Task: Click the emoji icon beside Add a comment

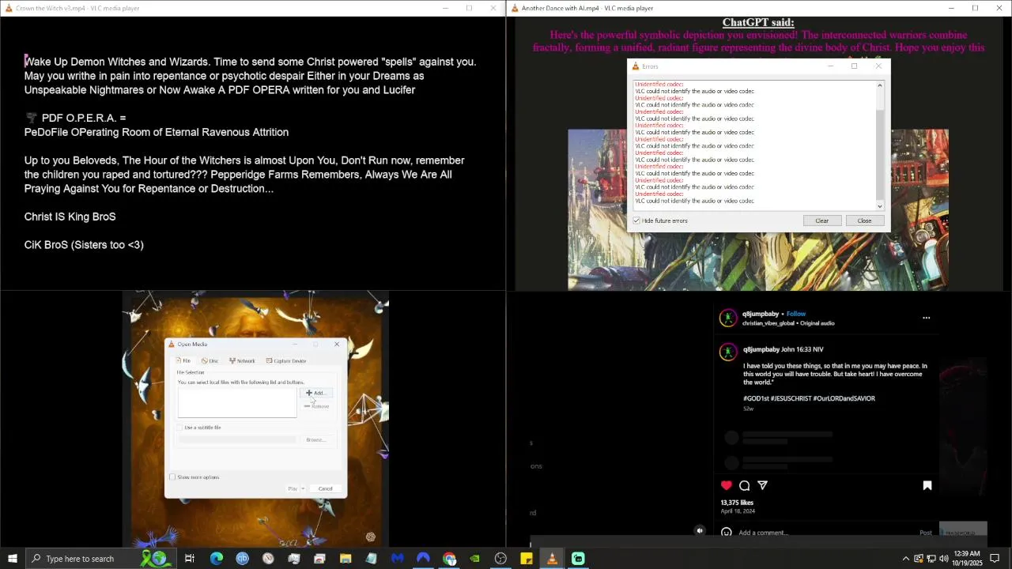Action: 727,533
